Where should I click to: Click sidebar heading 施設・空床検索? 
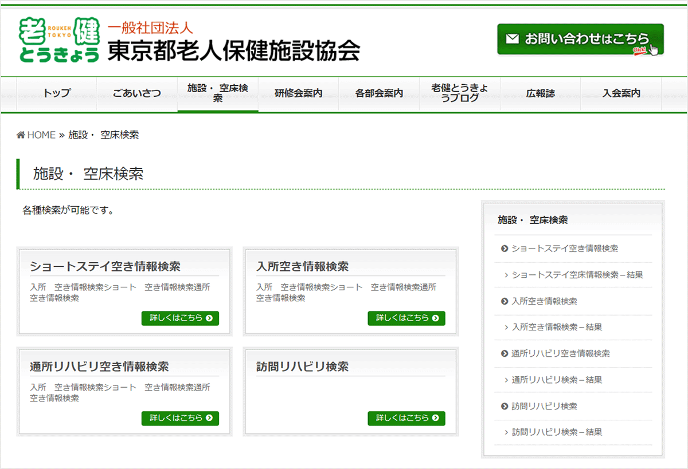pos(533,220)
